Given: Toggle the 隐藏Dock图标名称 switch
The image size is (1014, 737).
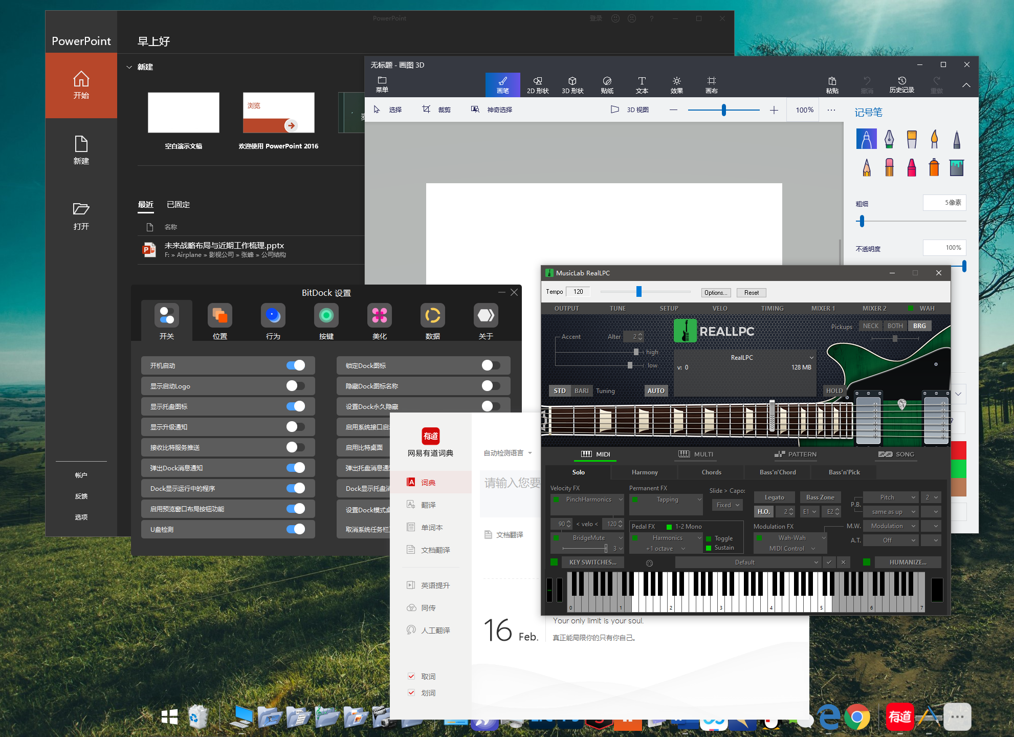Looking at the screenshot, I should tap(491, 385).
